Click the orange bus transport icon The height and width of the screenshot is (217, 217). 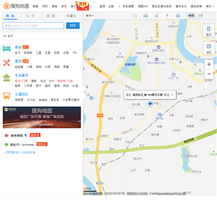[x=7, y=96]
